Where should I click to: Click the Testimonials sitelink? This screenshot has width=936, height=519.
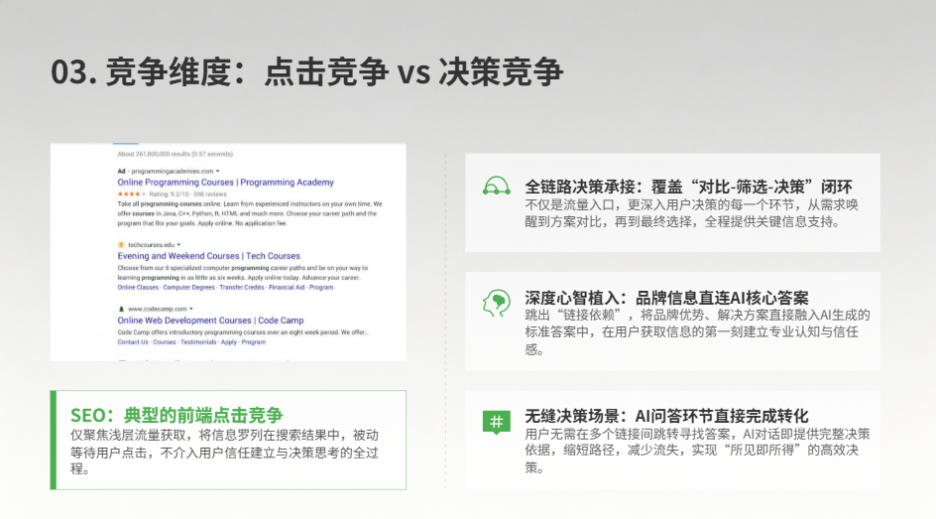click(198, 342)
